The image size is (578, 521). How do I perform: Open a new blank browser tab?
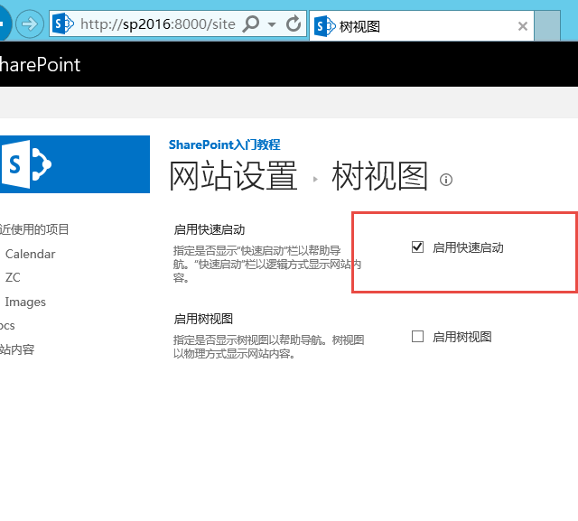(x=547, y=26)
